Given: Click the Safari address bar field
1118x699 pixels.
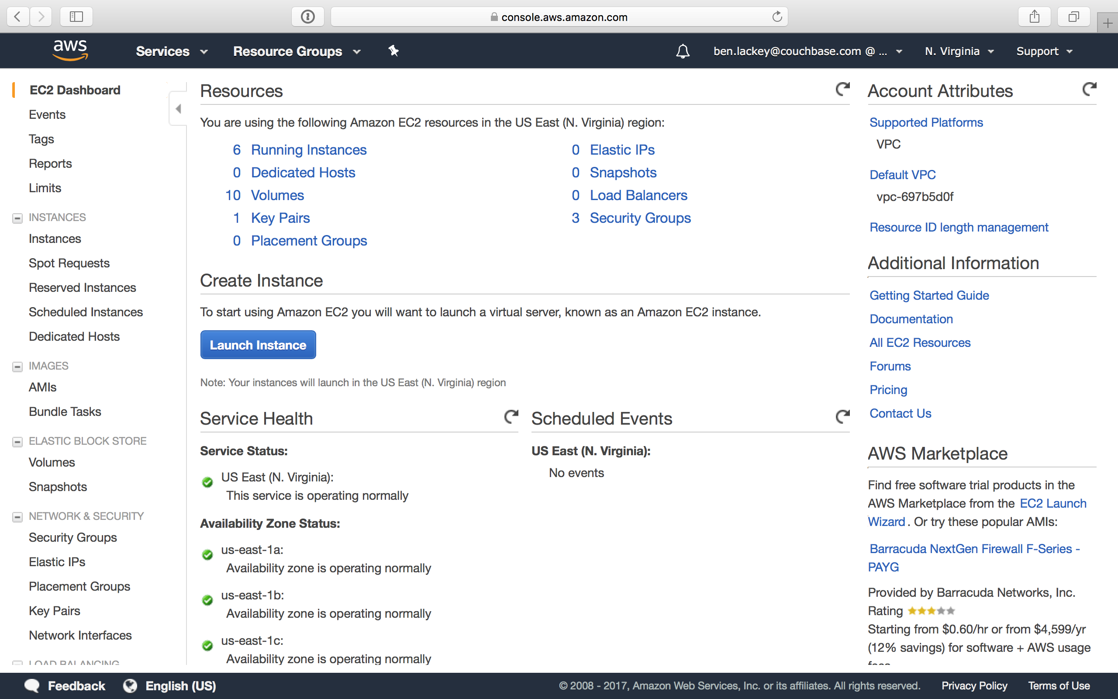Looking at the screenshot, I should tap(559, 17).
